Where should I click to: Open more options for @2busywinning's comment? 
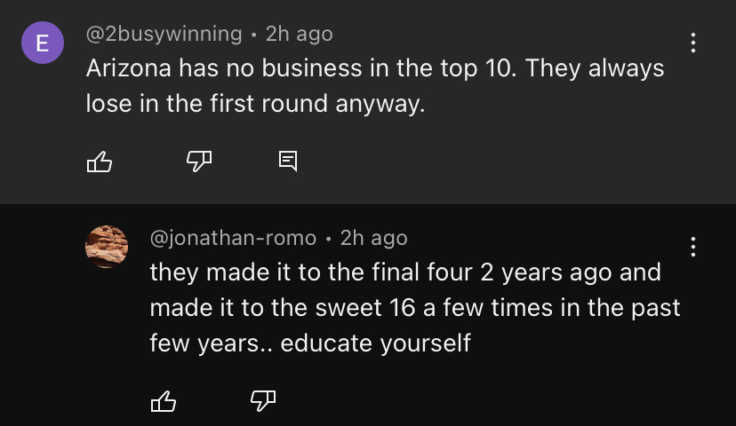pyautogui.click(x=692, y=42)
